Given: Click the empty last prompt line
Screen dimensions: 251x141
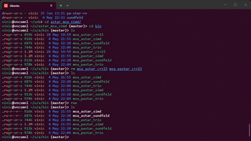Looking at the screenshot, I should [35, 137].
